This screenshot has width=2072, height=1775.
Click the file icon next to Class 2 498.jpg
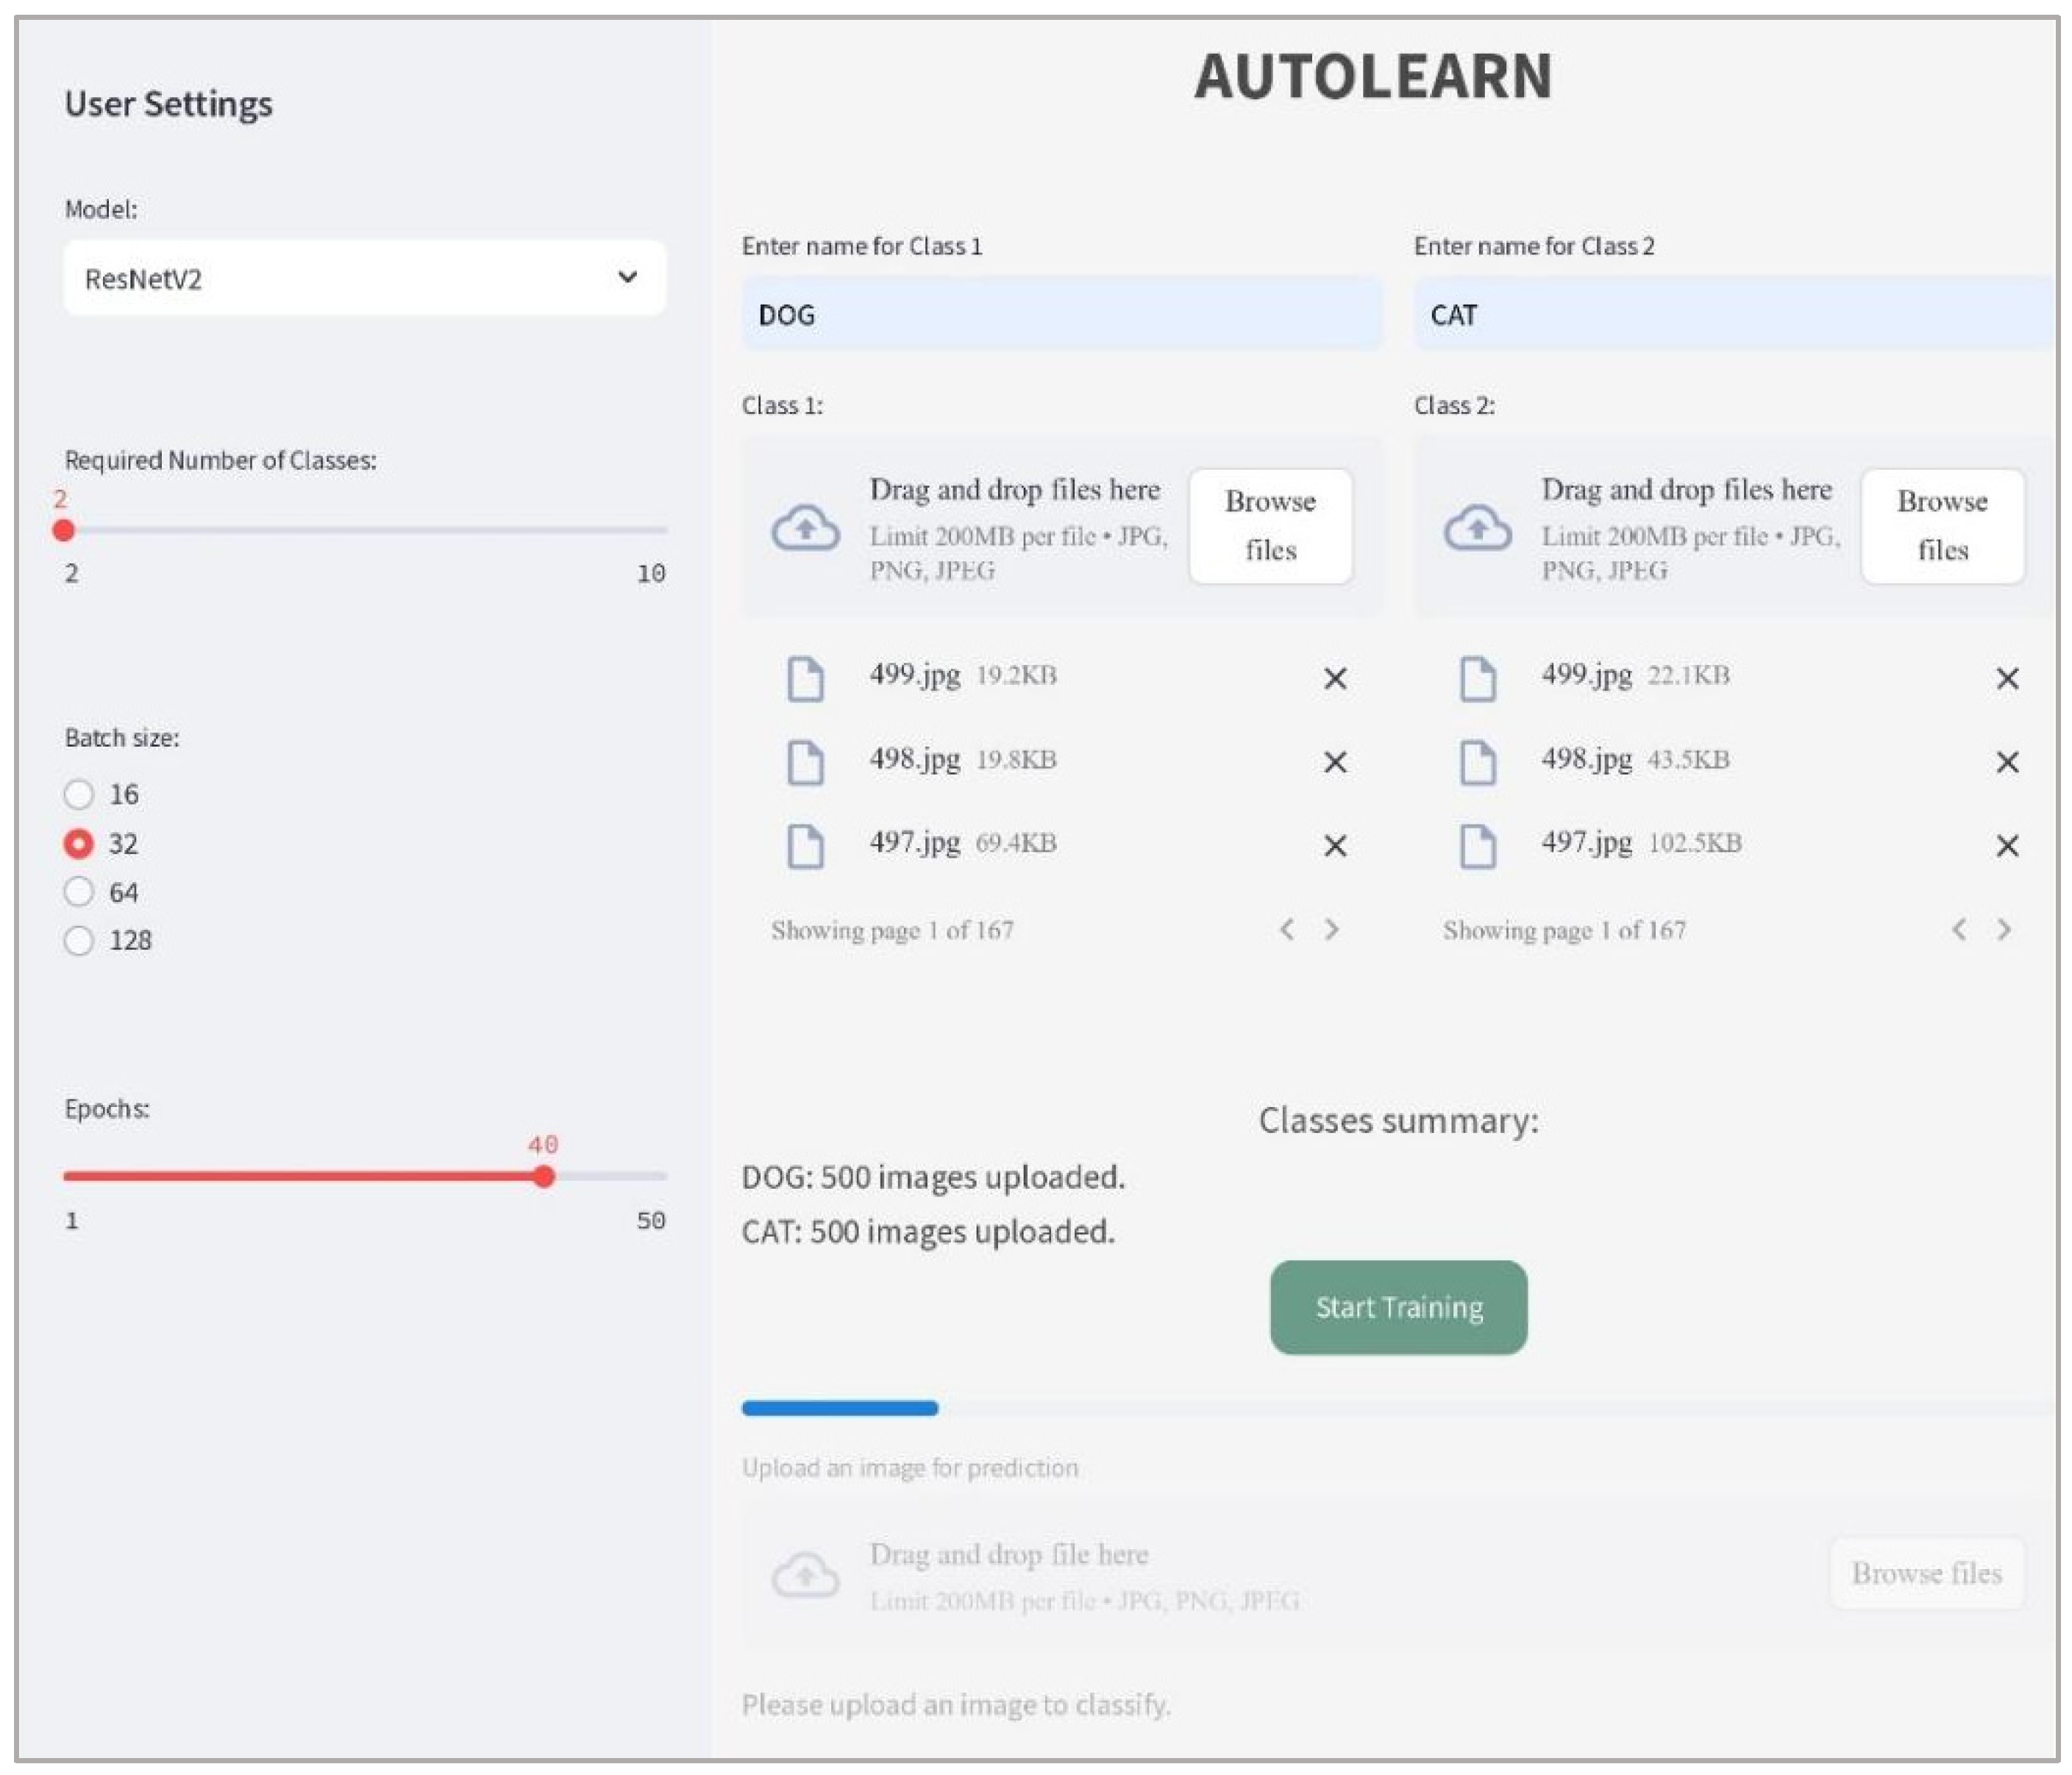click(x=1477, y=763)
